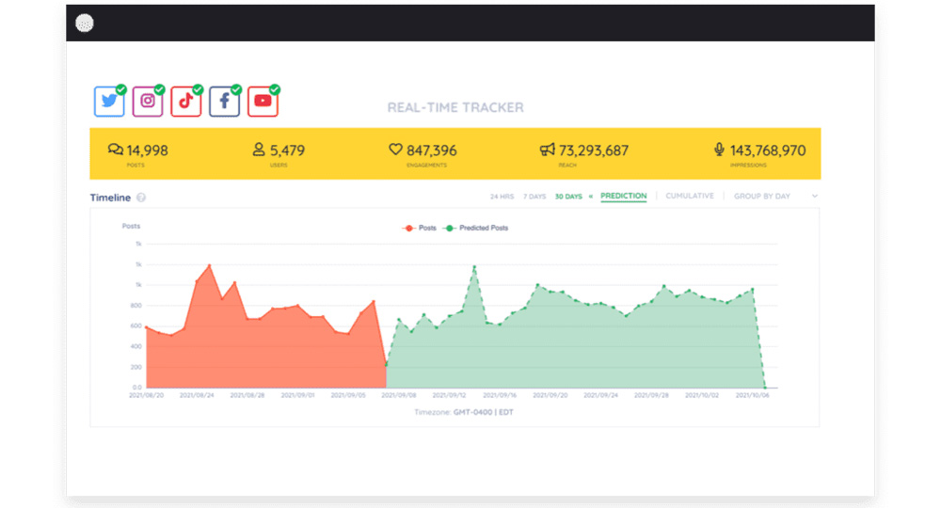
Task: Click the heart Engagements icon
Action: 396,150
